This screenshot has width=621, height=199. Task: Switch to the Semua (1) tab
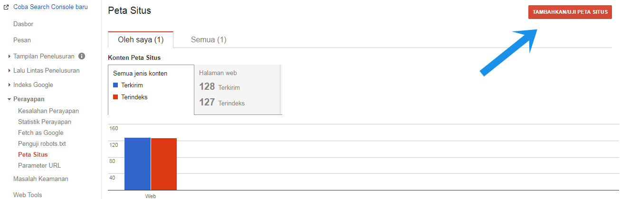pos(209,40)
